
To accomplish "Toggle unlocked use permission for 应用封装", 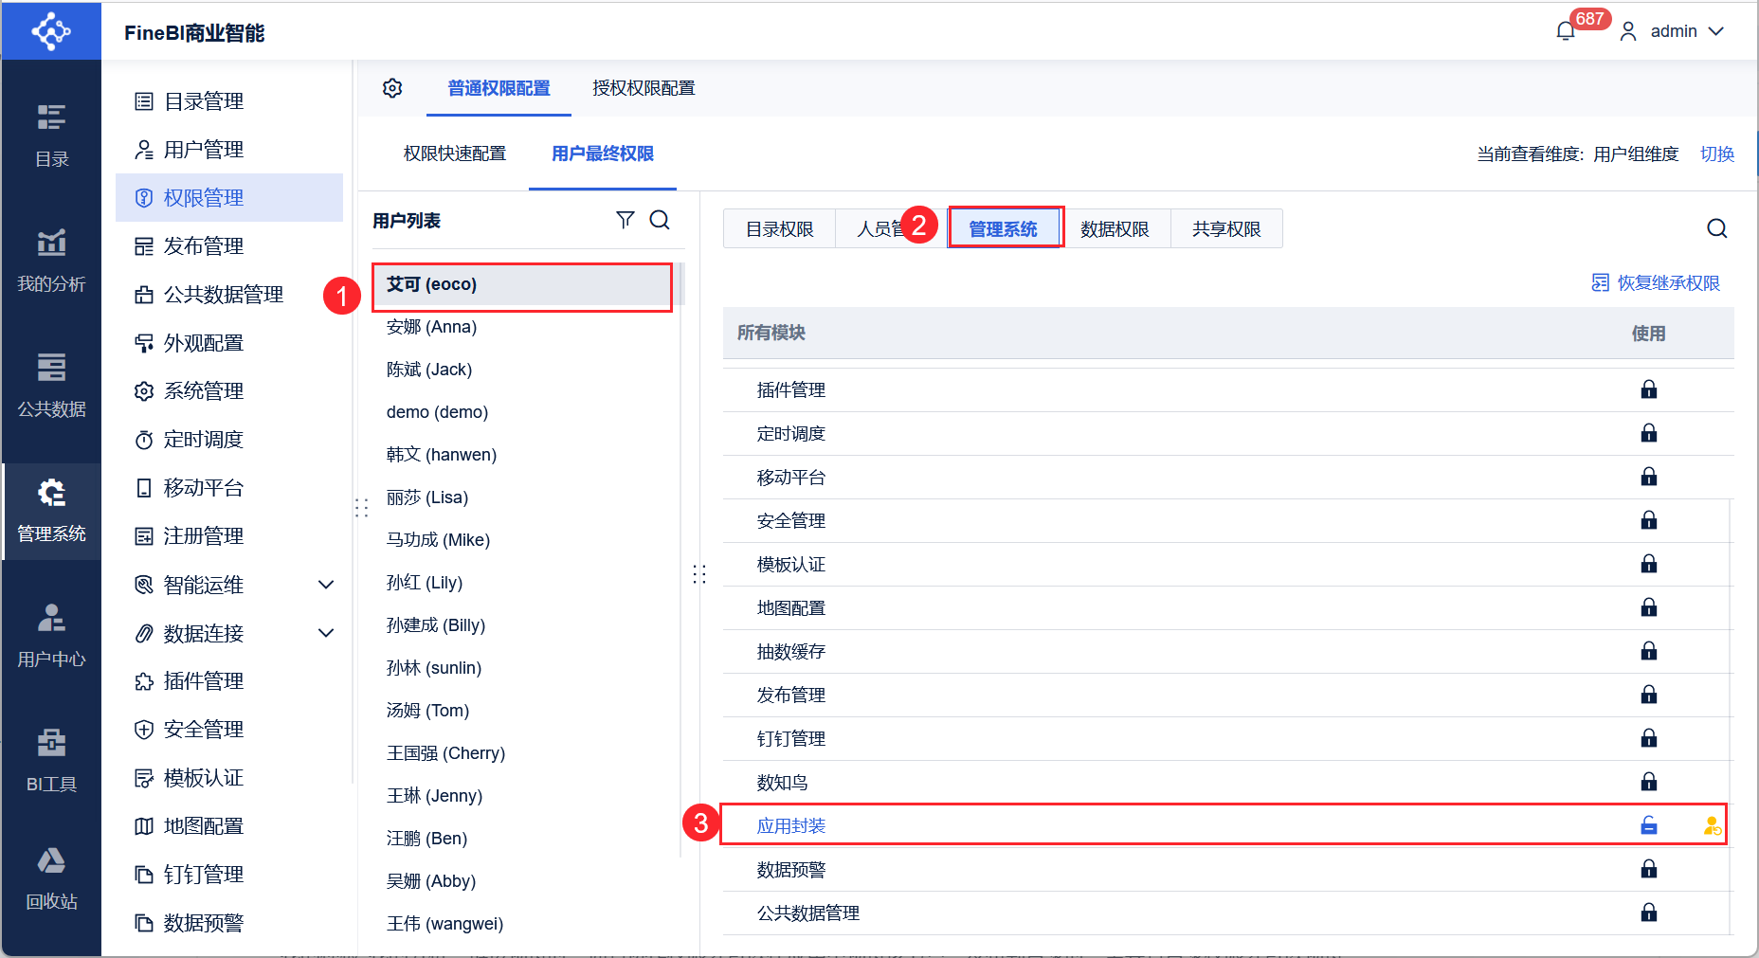I will (1649, 825).
